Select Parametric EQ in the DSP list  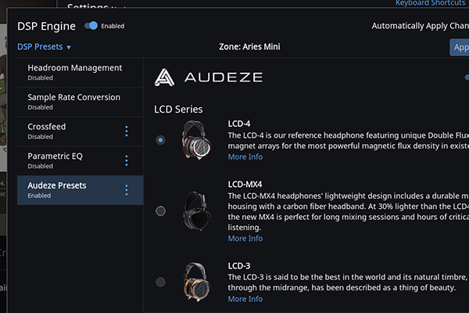[x=55, y=159]
